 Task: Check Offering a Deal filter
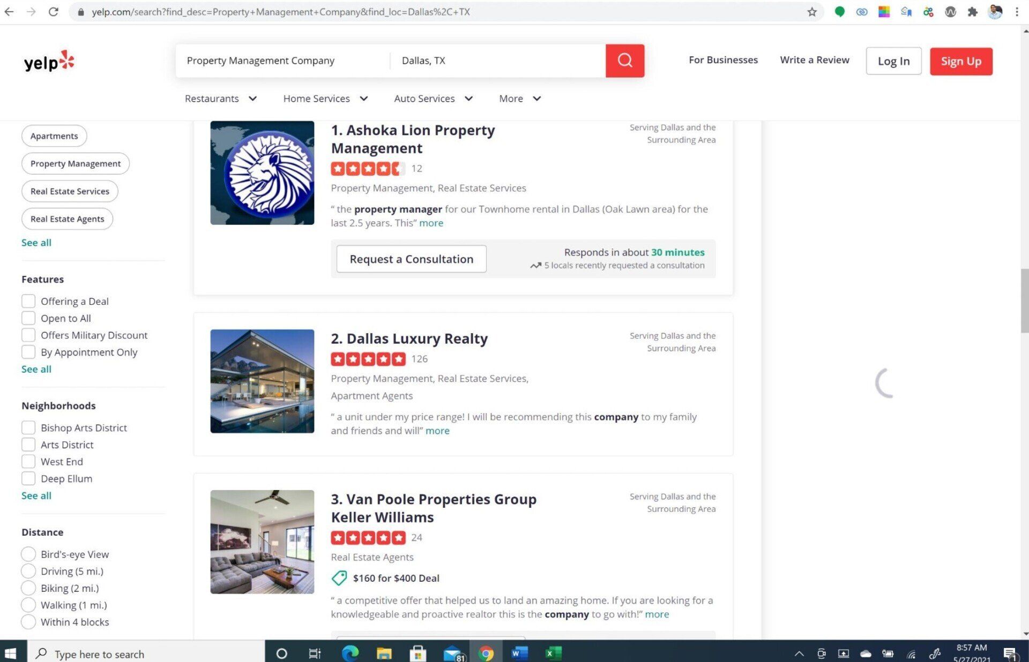tap(28, 301)
